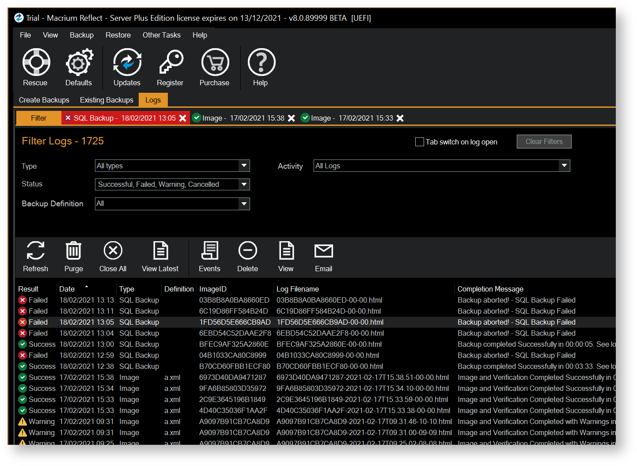
Task: Select log file 03B8B8A0BA8660ED-00-00.html
Action: [x=329, y=300]
